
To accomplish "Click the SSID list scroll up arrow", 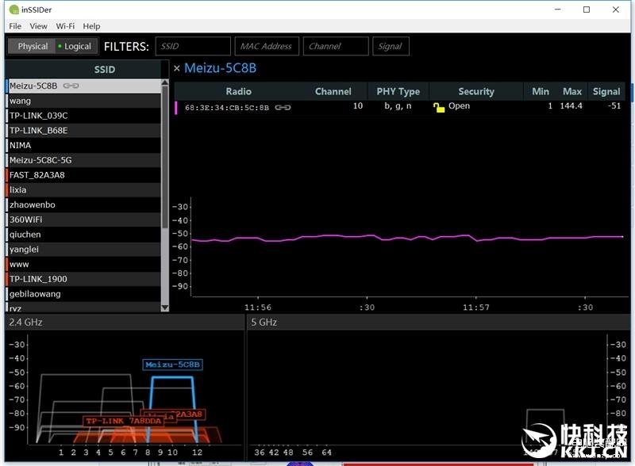I will point(165,82).
